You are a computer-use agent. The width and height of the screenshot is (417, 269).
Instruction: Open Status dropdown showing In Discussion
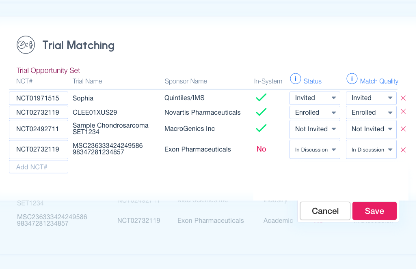[x=315, y=149]
